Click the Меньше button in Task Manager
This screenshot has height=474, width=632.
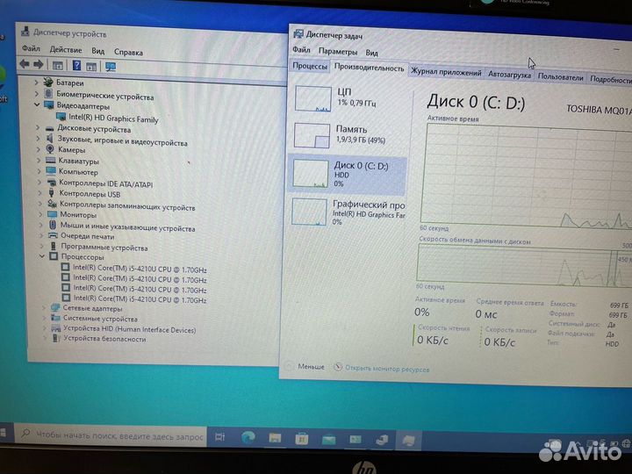(x=311, y=366)
